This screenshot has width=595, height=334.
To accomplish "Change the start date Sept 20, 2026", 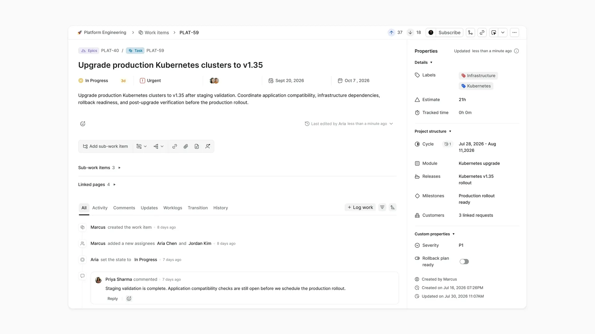I will [x=286, y=80].
